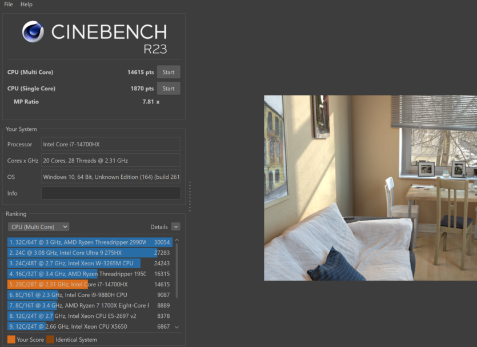Click the 8889 score in the ranking

(163, 305)
